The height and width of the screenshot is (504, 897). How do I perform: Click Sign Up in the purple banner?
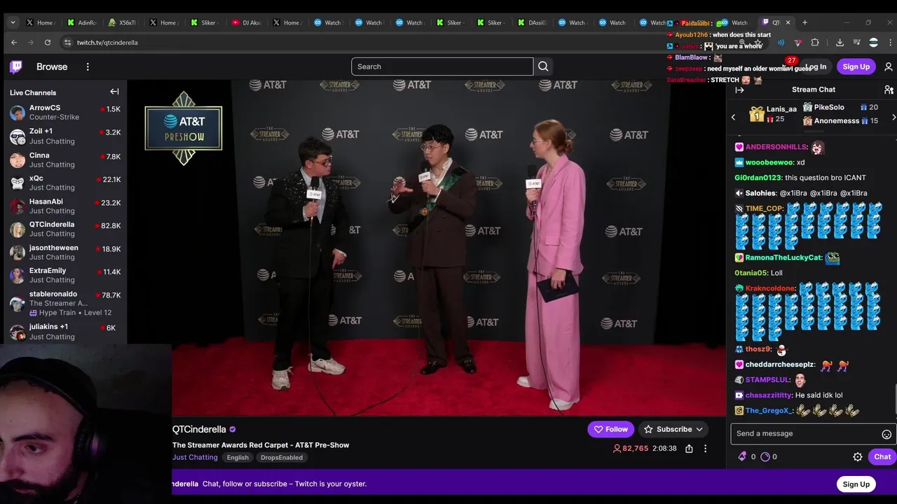click(x=856, y=484)
